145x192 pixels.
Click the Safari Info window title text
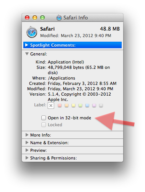coord(76,18)
